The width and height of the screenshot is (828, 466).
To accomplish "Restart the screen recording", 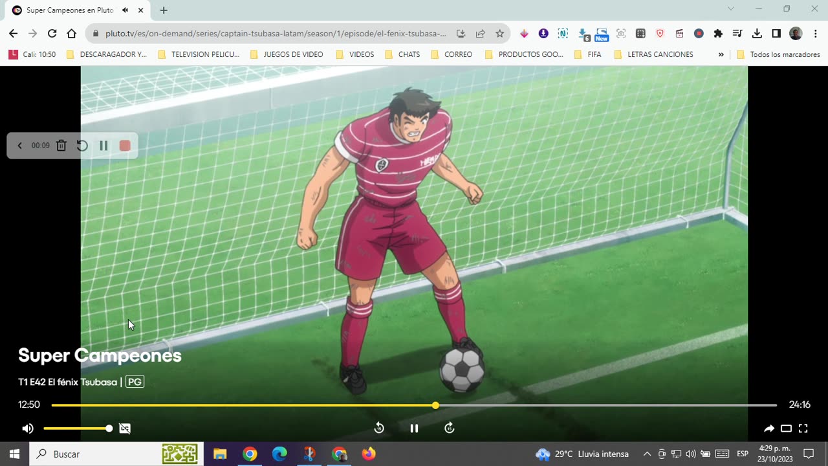I will click(82, 146).
